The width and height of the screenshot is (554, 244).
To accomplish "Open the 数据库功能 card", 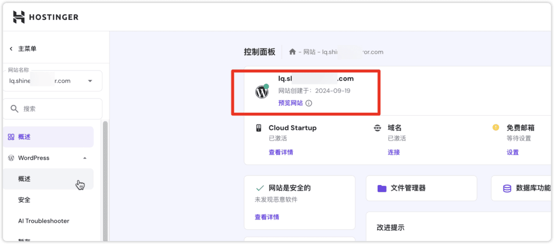I will click(522, 188).
